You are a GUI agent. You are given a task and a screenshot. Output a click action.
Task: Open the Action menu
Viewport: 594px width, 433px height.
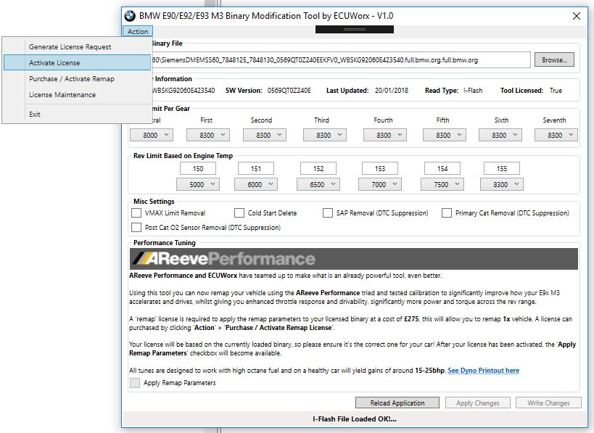coord(138,31)
